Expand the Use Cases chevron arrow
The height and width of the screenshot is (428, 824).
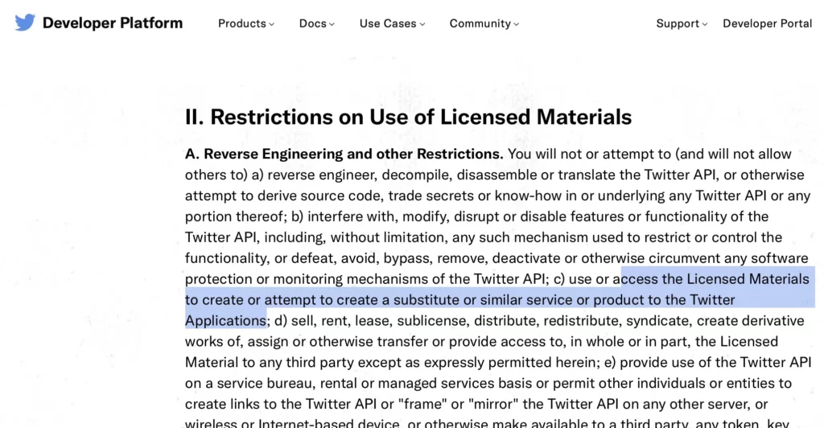422,24
